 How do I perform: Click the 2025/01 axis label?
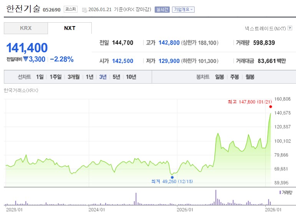[185, 210]
